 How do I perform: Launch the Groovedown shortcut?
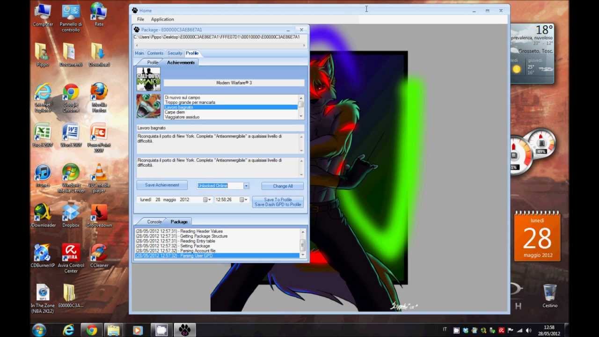[99, 216]
